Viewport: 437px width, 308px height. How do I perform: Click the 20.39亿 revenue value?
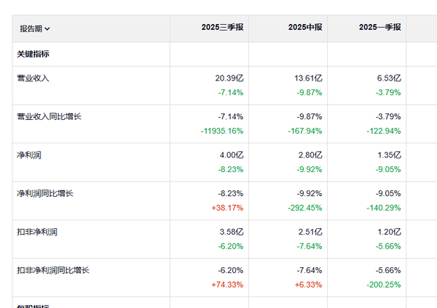(229, 78)
